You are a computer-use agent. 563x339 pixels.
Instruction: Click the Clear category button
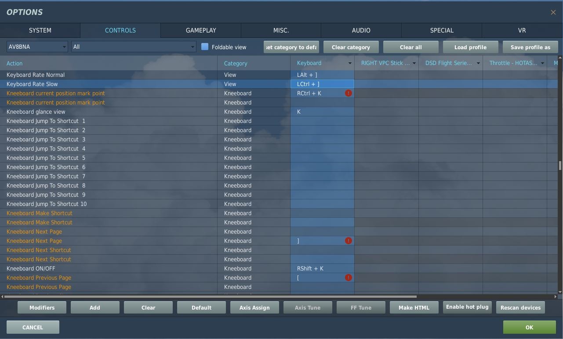(351, 47)
